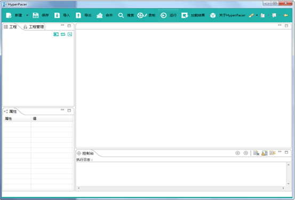The image size is (295, 200).
Task: Click the console log scroll-up arrow
Action: click(289, 165)
